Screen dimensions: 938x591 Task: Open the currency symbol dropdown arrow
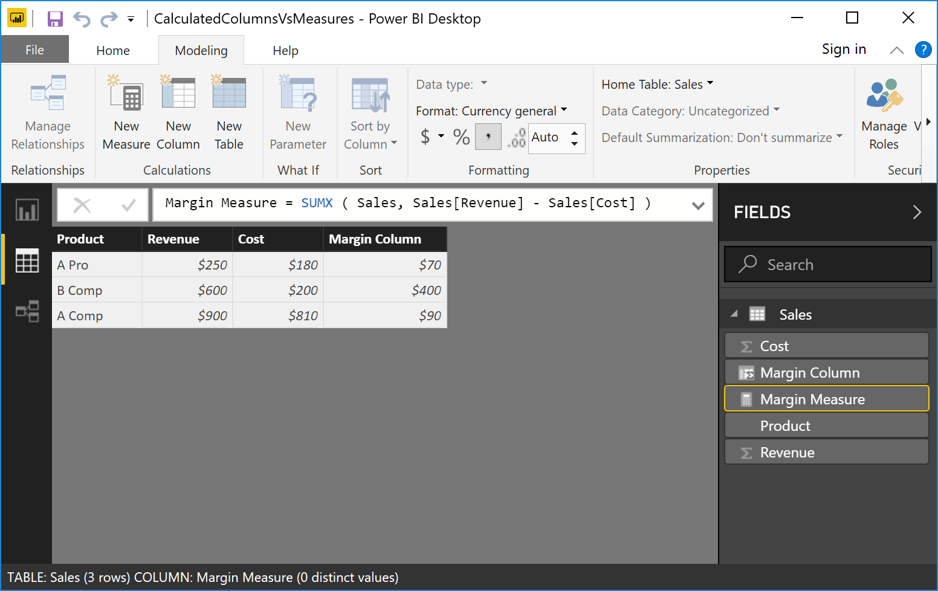point(441,136)
